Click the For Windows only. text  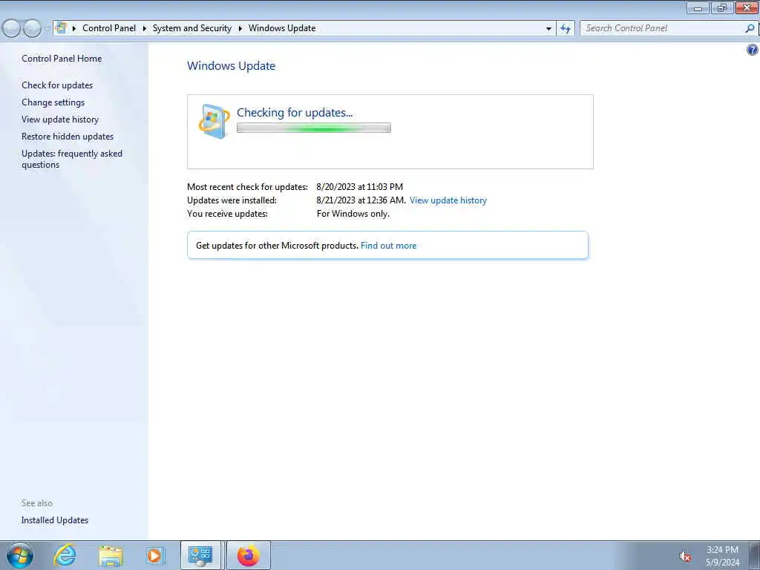353,214
